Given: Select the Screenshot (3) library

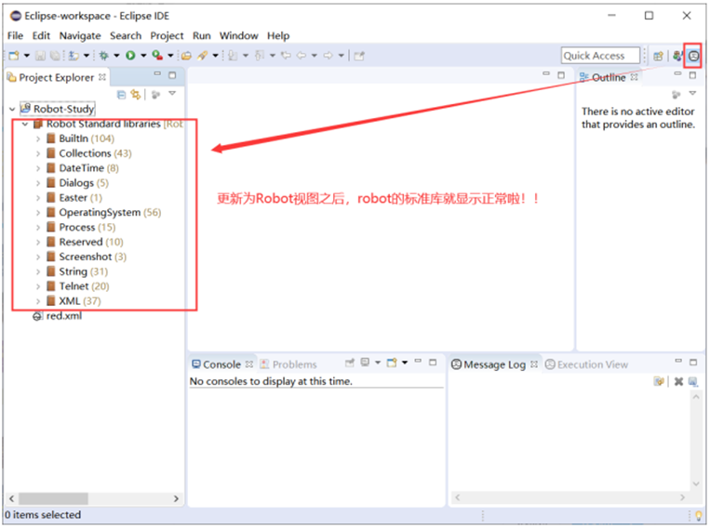Looking at the screenshot, I should click(x=87, y=257).
